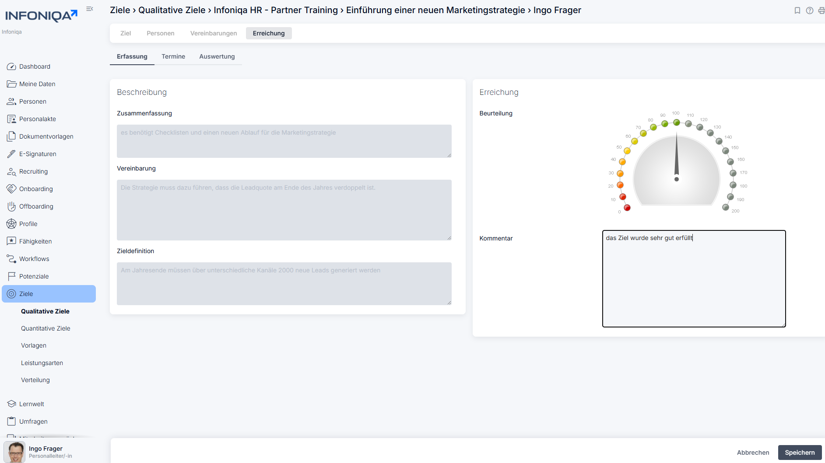The width and height of the screenshot is (825, 463).
Task: Open the Termine sub-tab
Action: [173, 56]
